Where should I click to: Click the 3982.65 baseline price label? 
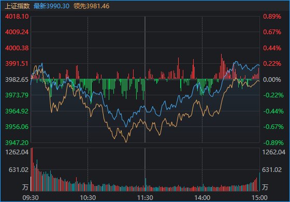(17, 80)
